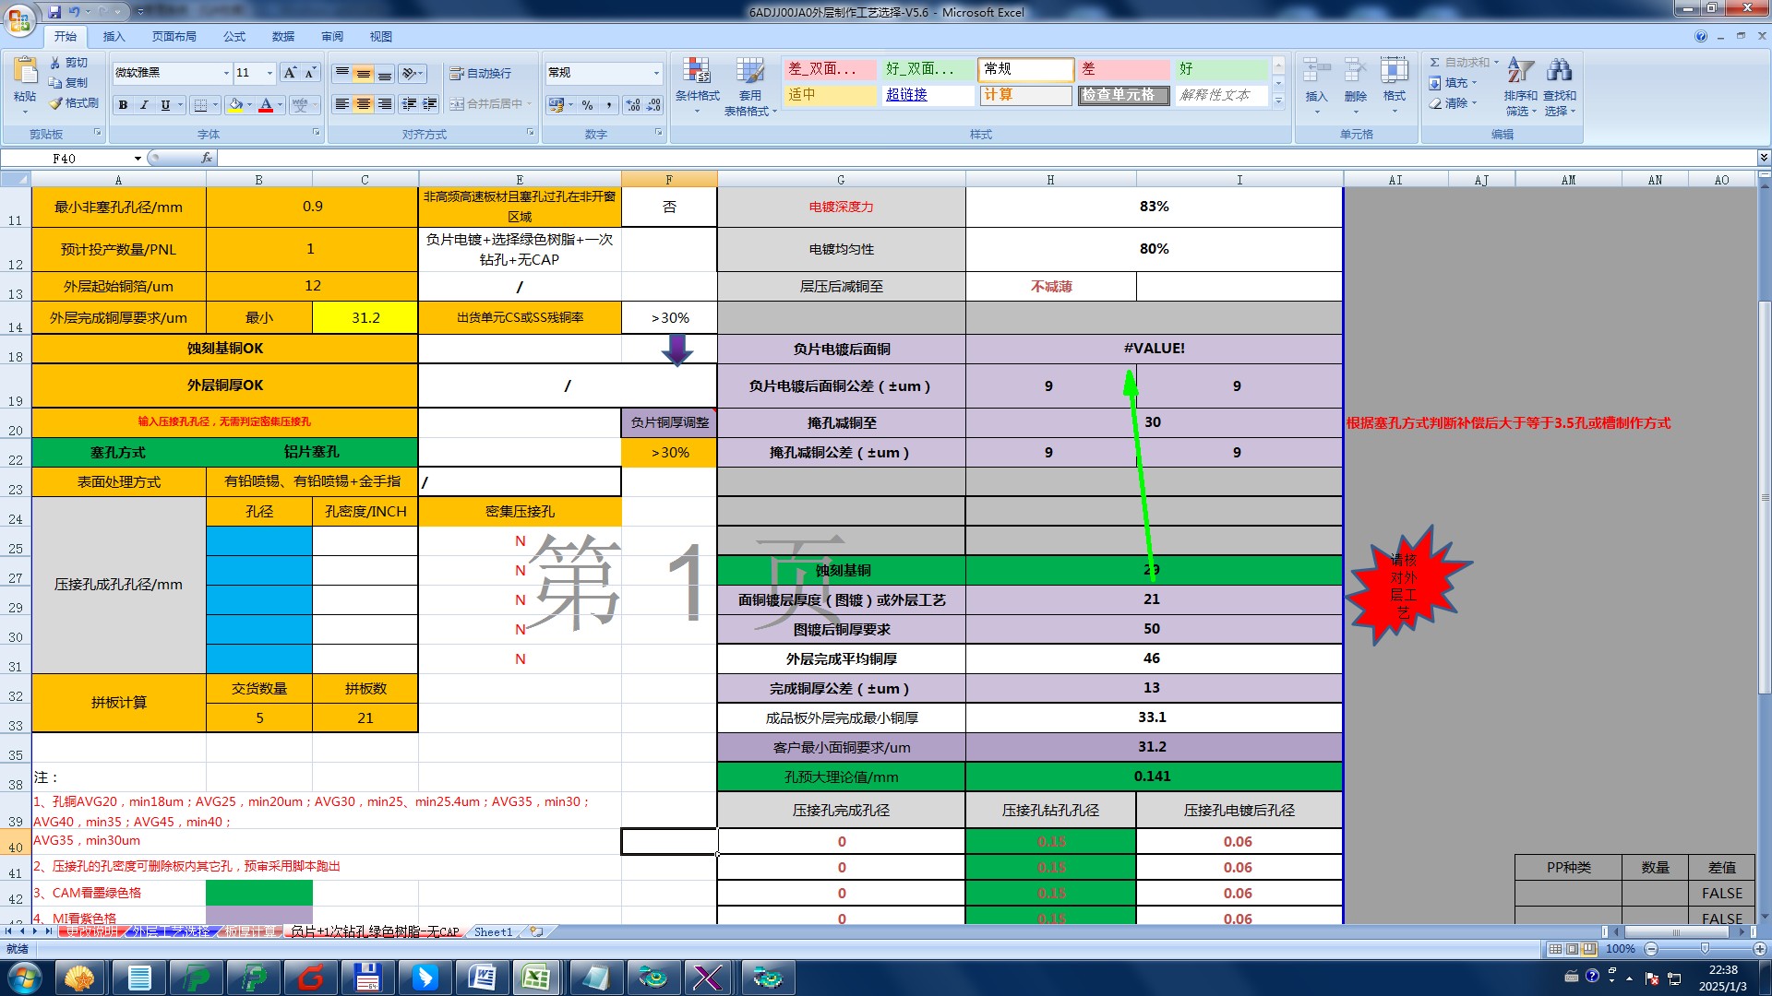Click the cell Format (格式) icon

[x=1395, y=71]
